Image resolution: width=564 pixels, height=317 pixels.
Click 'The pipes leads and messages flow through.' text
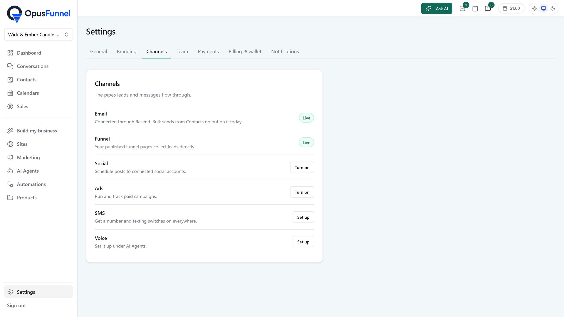[143, 95]
